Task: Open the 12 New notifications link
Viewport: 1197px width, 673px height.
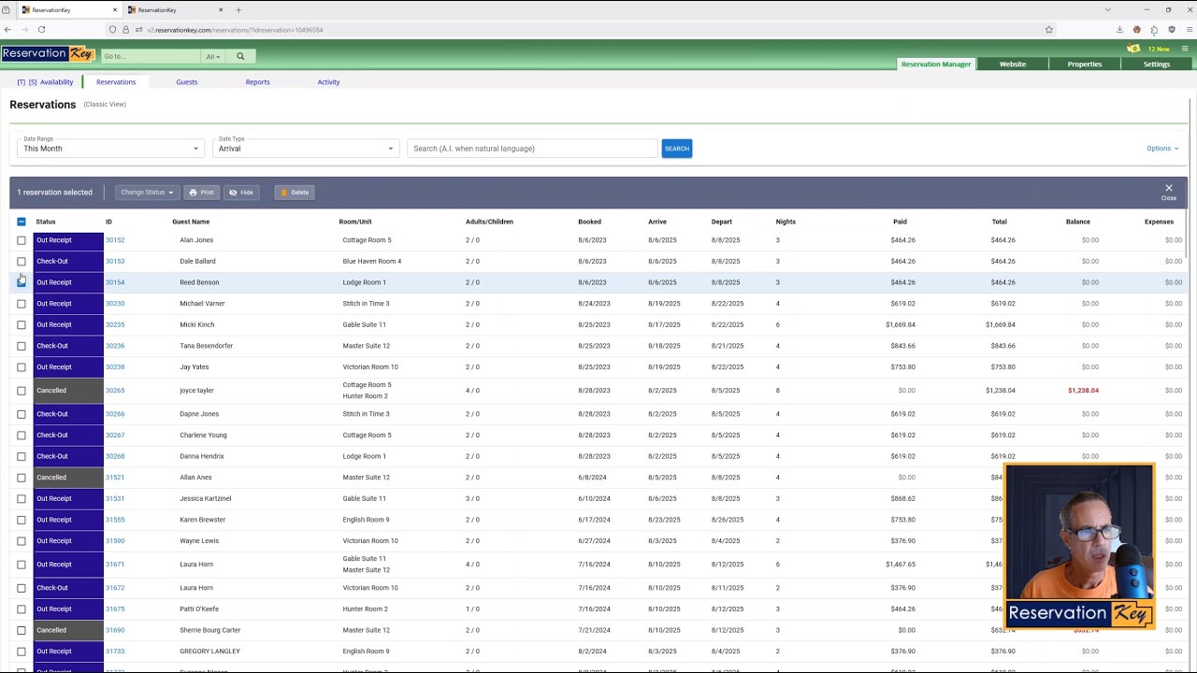Action: pyautogui.click(x=1159, y=49)
